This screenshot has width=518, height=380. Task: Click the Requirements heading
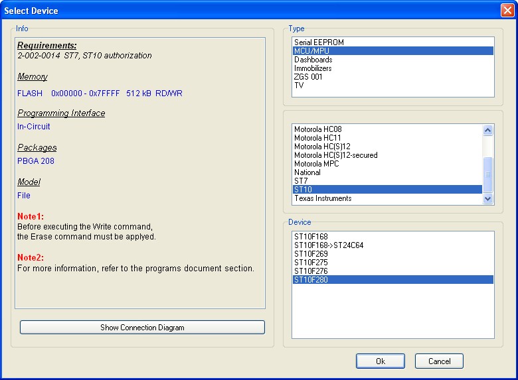[x=47, y=45]
